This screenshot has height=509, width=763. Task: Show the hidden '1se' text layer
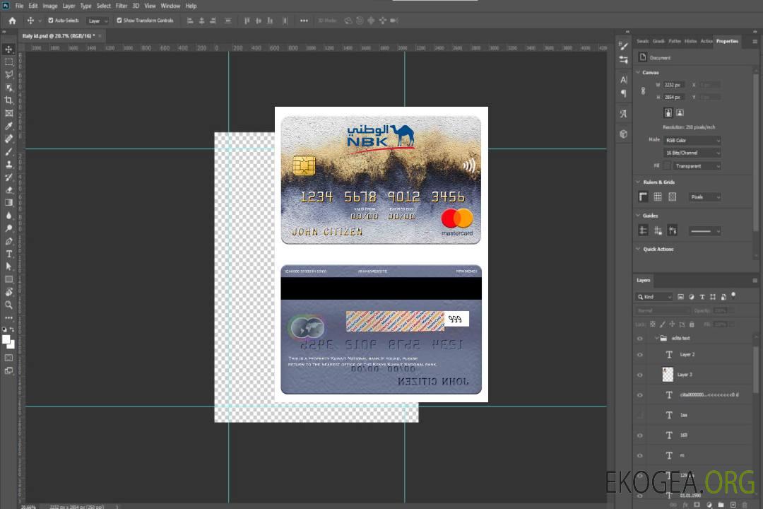[640, 415]
